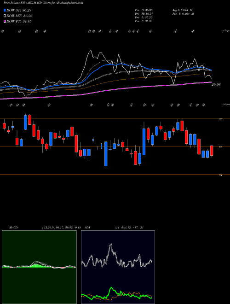Open the MACD histogram chart thumbnail
Image resolution: width=230 pixels, height=304 pixels.
tap(39, 267)
